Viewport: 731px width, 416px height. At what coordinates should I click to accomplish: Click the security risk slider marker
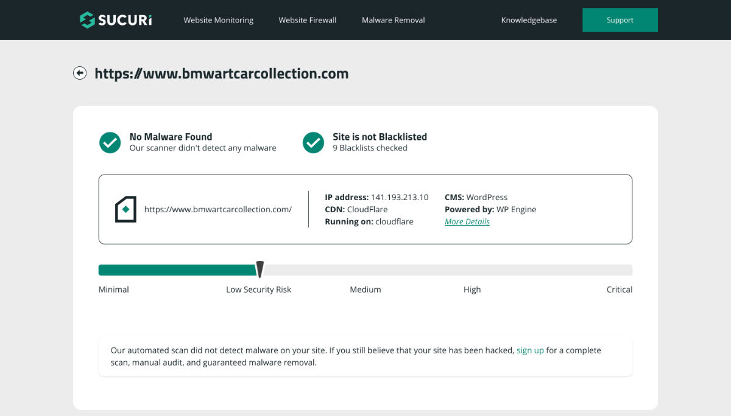(x=260, y=269)
